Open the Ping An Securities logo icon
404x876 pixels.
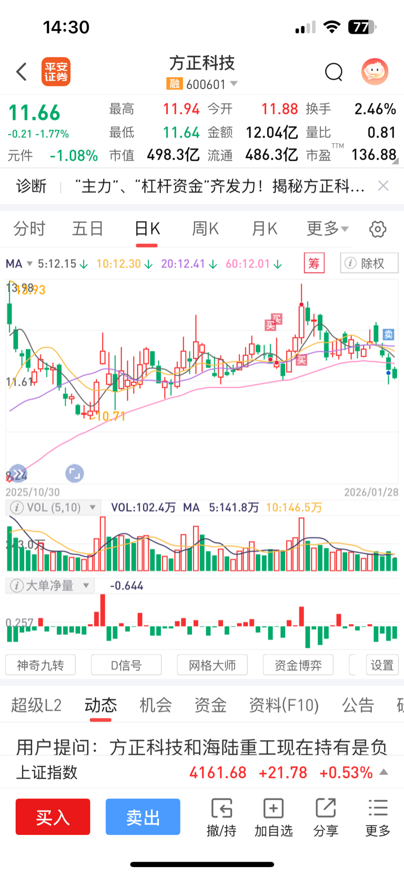tap(56, 72)
